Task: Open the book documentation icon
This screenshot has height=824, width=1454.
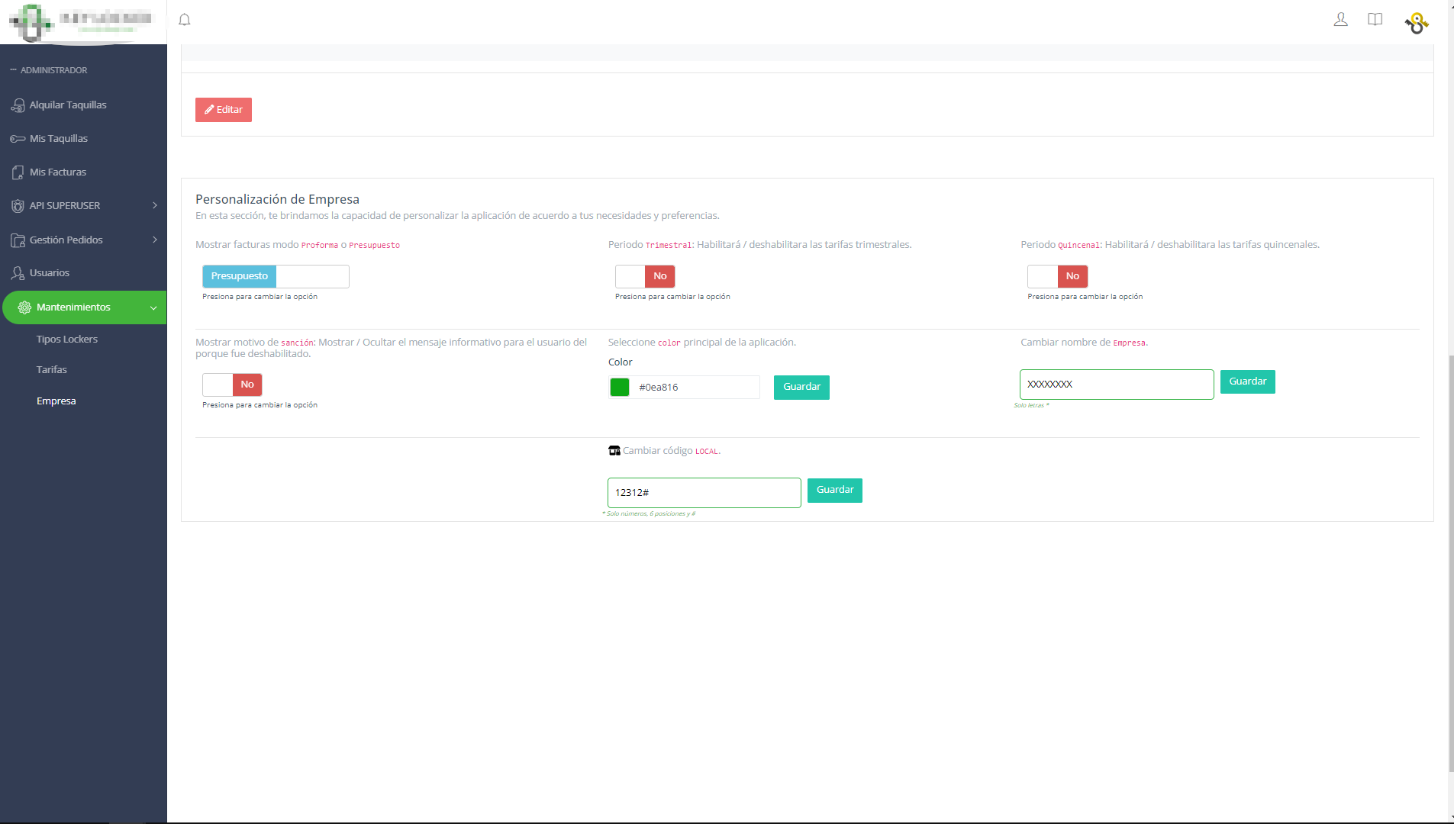Action: point(1375,20)
